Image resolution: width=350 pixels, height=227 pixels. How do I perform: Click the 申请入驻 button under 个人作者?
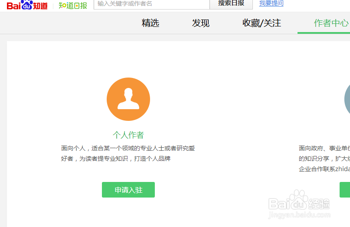click(128, 190)
